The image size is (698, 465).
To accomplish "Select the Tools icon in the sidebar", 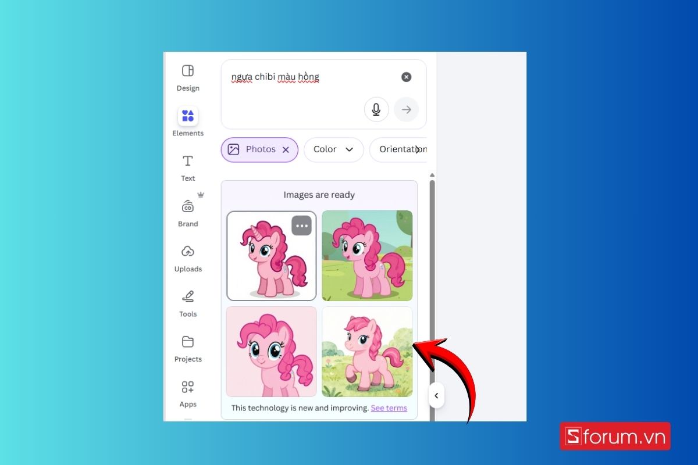I will tap(187, 303).
